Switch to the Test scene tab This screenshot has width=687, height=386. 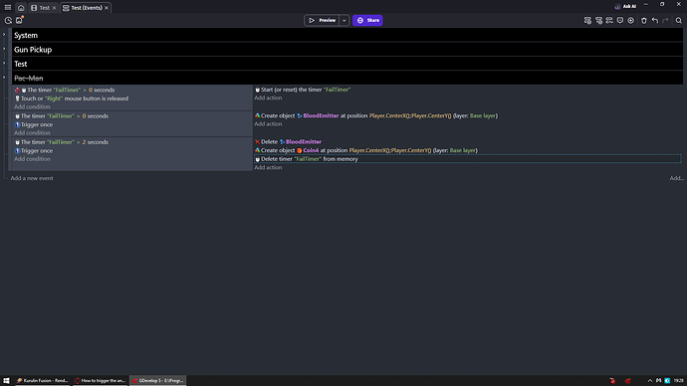[x=44, y=8]
